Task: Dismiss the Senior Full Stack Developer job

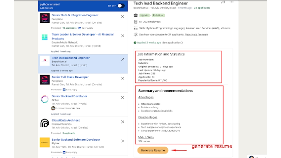Action: [123, 78]
